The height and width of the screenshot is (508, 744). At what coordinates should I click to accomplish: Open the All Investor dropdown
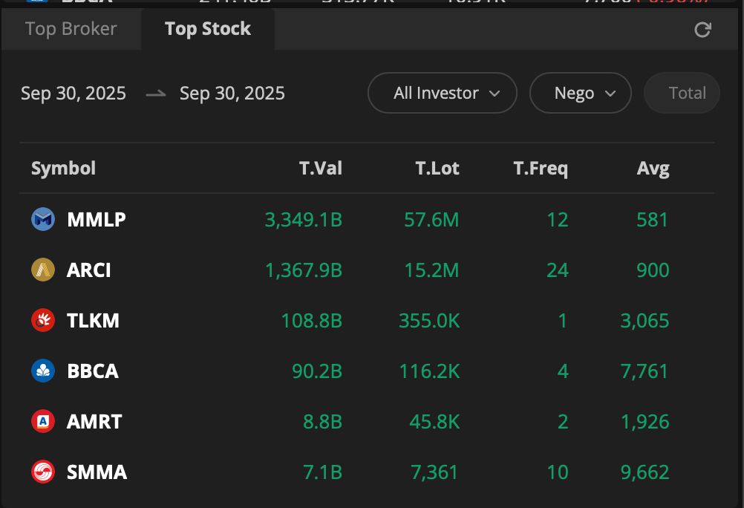pos(442,94)
